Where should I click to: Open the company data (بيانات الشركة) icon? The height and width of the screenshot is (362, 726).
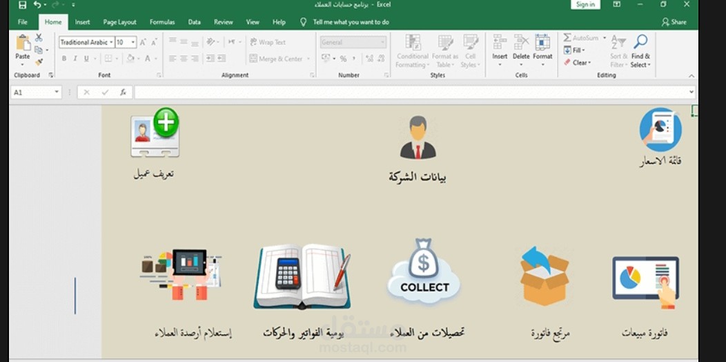pyautogui.click(x=418, y=137)
